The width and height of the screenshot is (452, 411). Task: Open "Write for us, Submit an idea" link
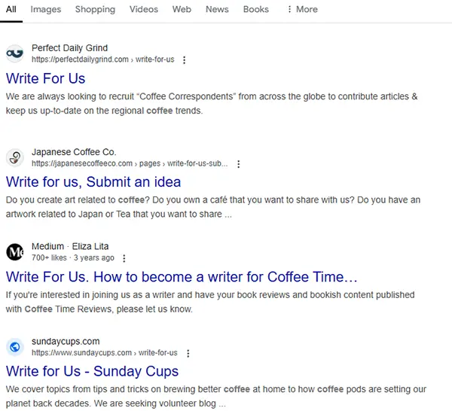pyautogui.click(x=93, y=182)
